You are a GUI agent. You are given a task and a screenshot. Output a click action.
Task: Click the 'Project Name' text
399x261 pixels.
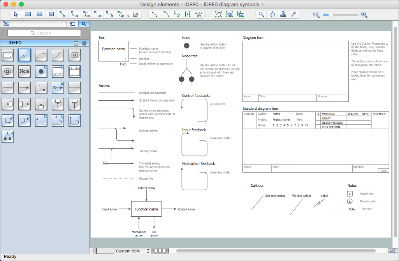[281, 119]
